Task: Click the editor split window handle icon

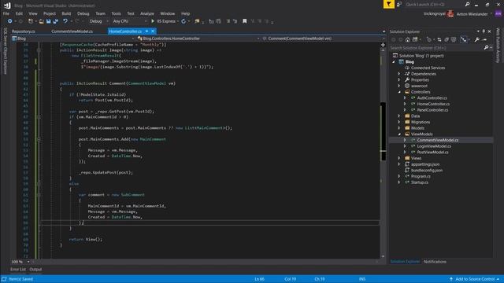Action: [383, 45]
